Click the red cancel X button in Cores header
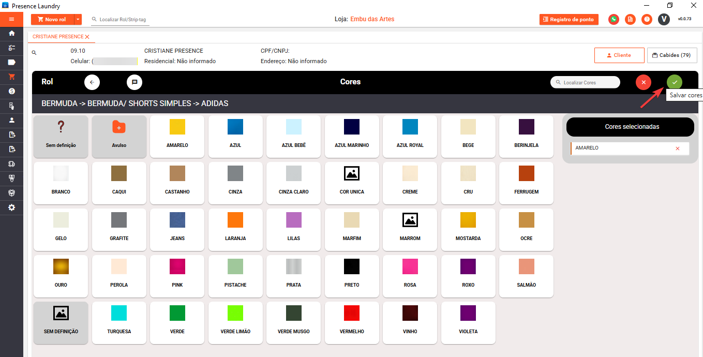The image size is (703, 357). (643, 82)
